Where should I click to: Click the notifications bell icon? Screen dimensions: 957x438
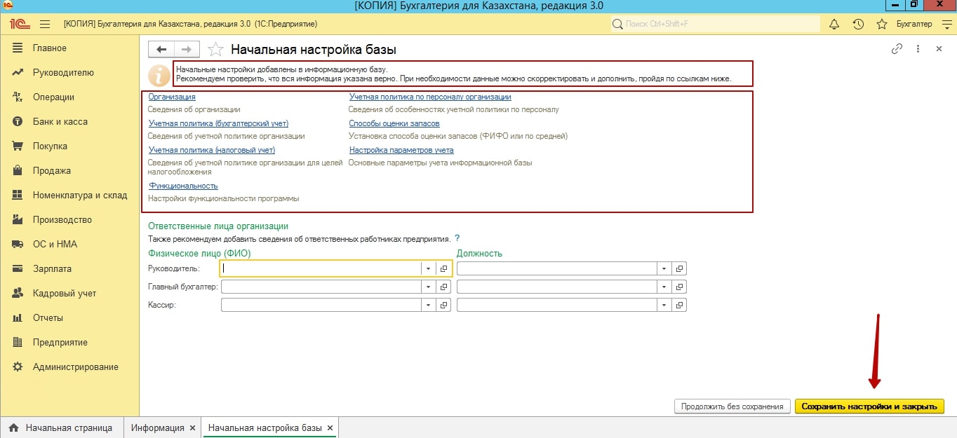point(834,24)
